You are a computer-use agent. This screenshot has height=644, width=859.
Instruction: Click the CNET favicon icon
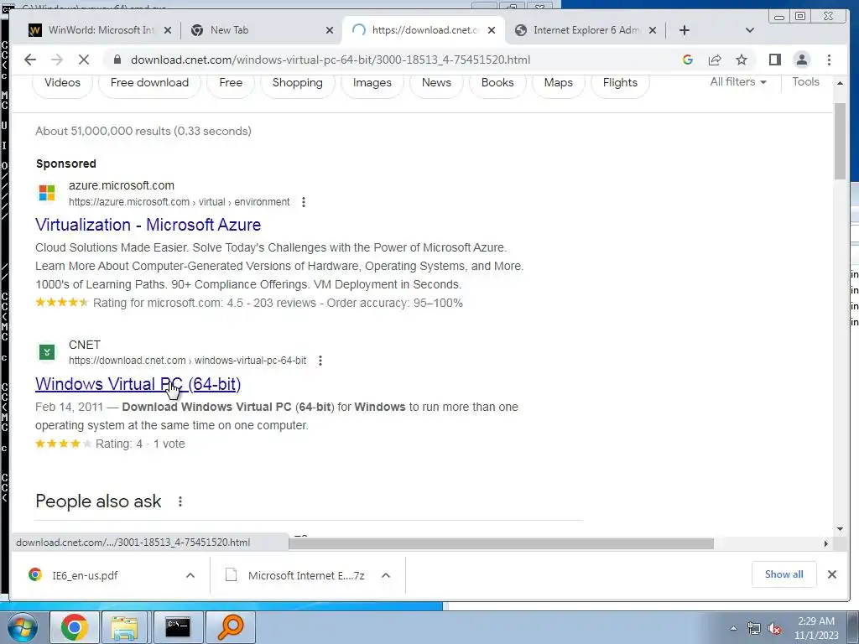[x=47, y=352]
